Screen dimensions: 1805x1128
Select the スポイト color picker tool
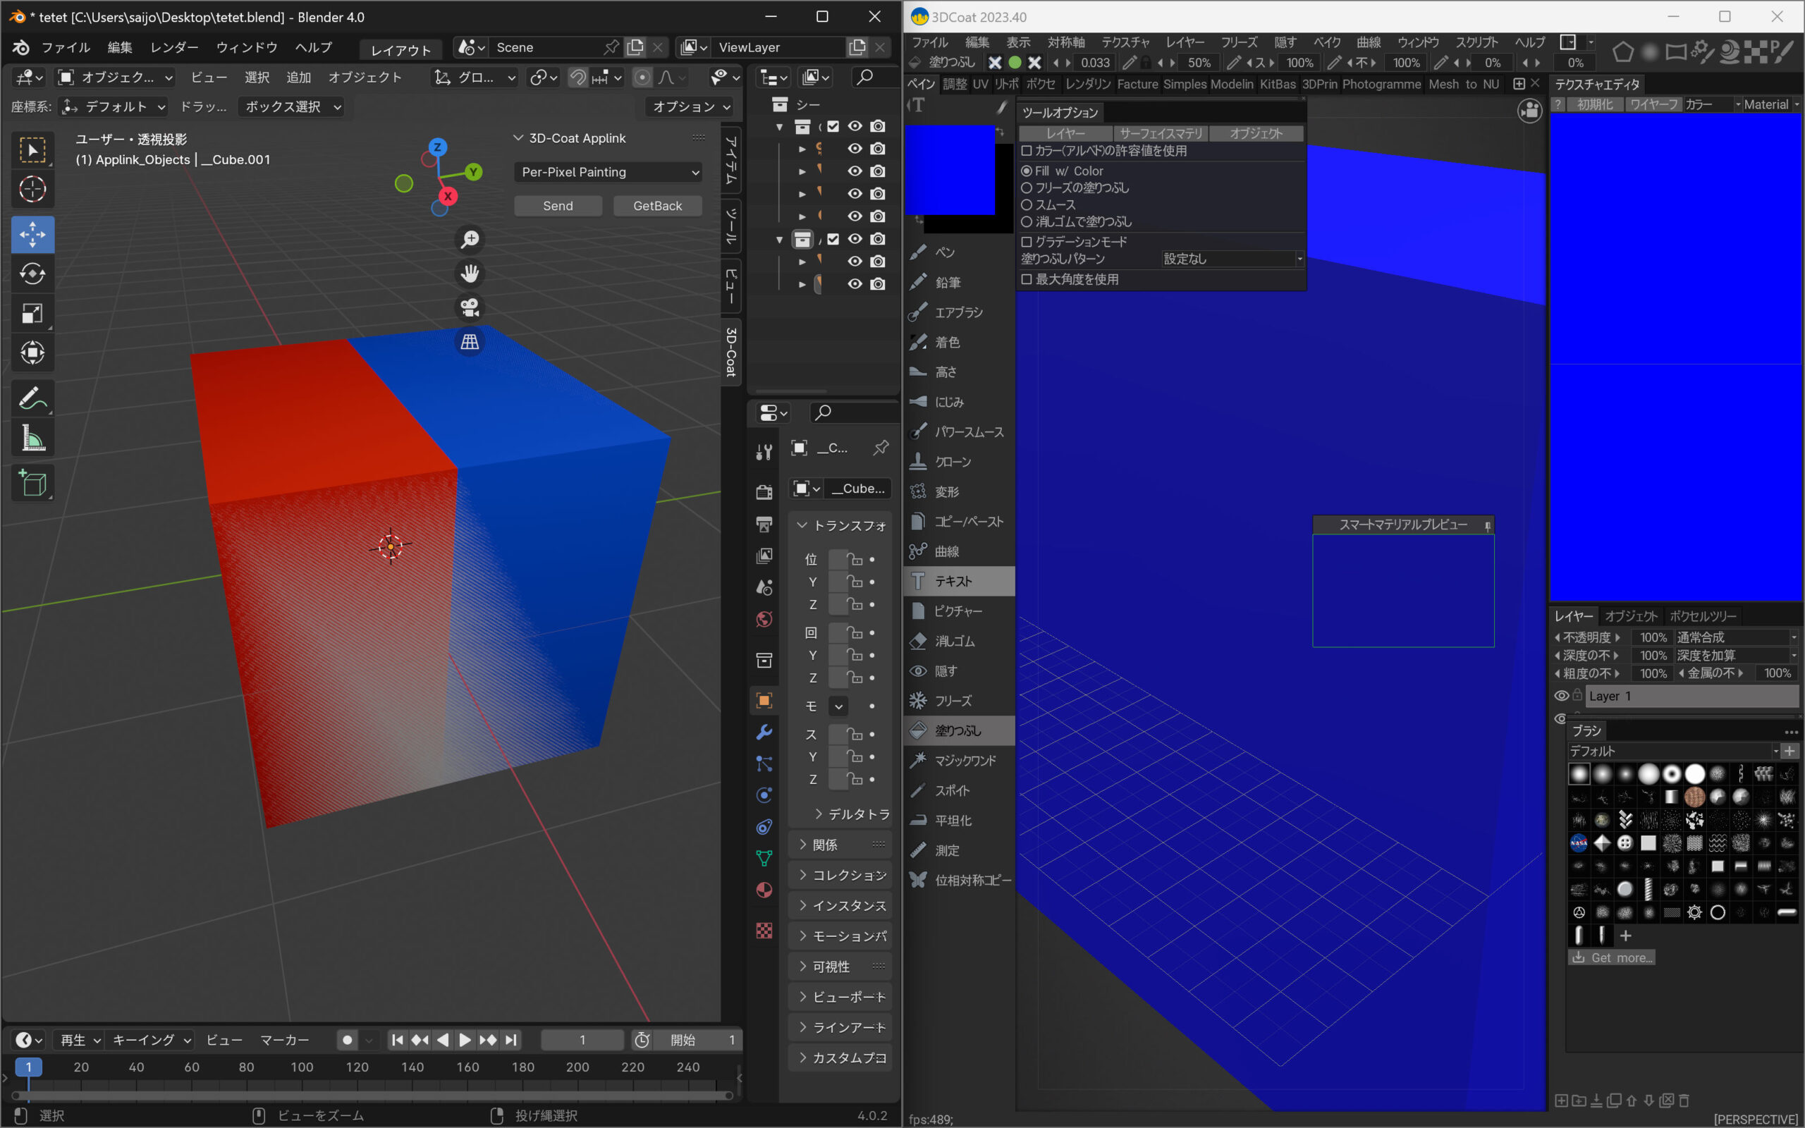coord(952,790)
